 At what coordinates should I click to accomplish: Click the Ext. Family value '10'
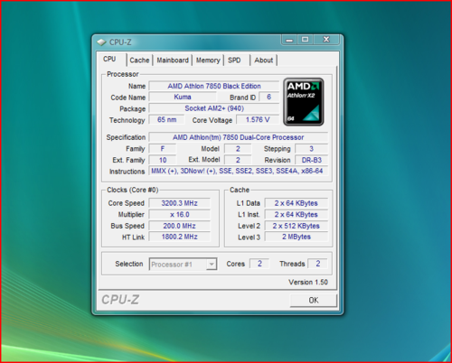pos(163,160)
